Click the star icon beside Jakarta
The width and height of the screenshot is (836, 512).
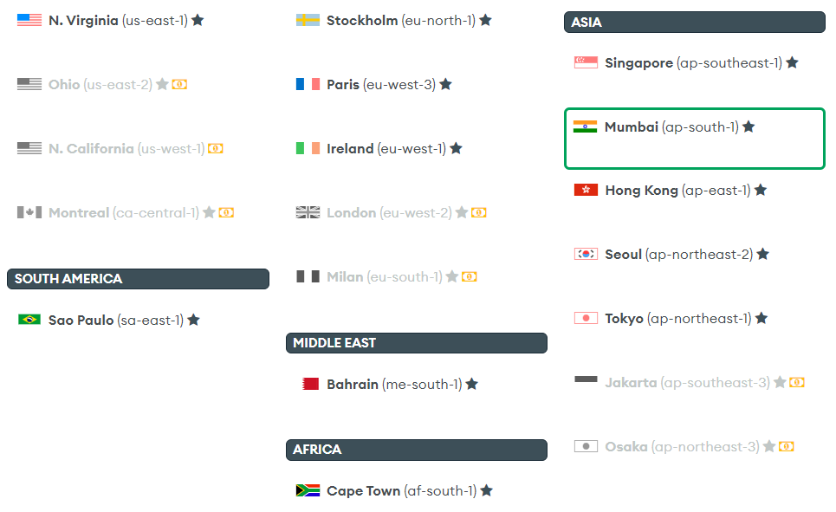(x=780, y=382)
